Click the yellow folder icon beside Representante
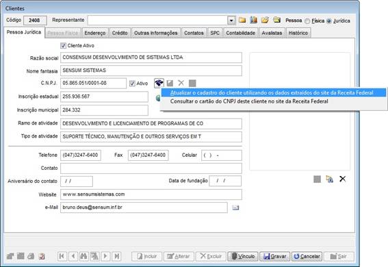The height and width of the screenshot is (267, 388). (x=242, y=20)
